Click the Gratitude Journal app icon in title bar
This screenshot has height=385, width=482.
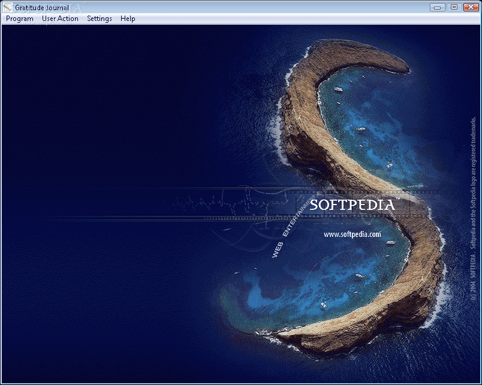[7, 7]
